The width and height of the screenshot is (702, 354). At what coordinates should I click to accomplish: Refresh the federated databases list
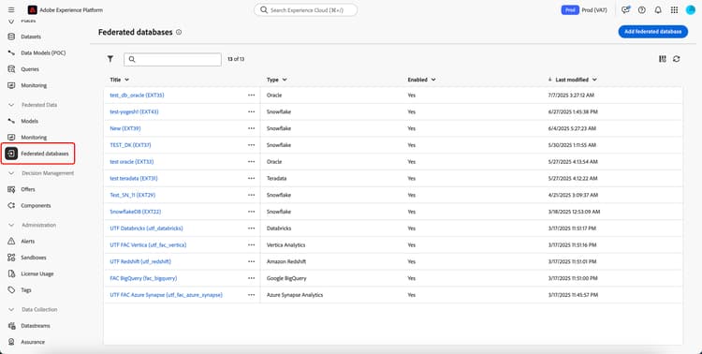(677, 59)
